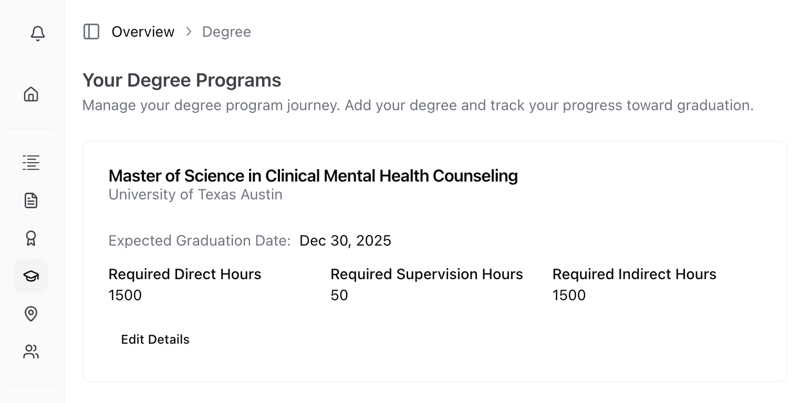Open the indented list sidebar icon
The height and width of the screenshot is (403, 810).
[x=31, y=163]
